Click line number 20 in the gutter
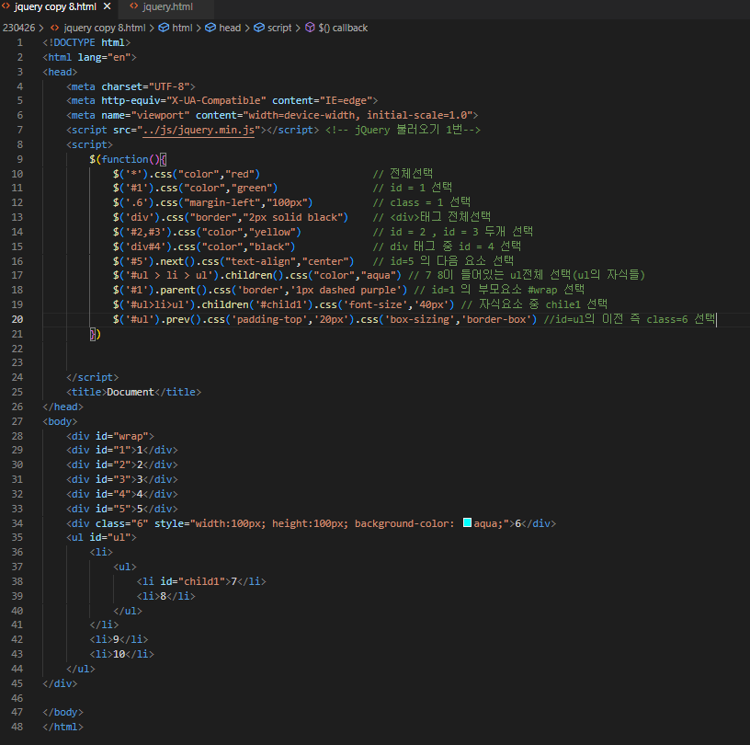750x745 pixels. coord(17,319)
